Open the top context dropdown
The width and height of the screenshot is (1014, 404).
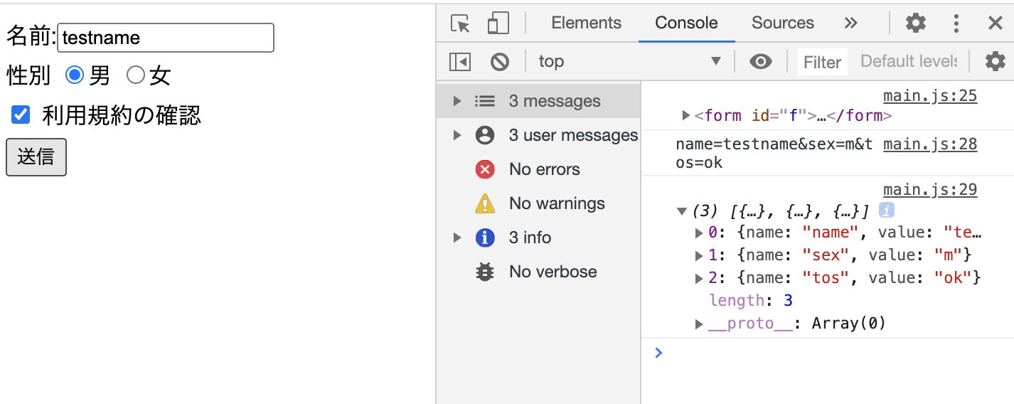[630, 61]
